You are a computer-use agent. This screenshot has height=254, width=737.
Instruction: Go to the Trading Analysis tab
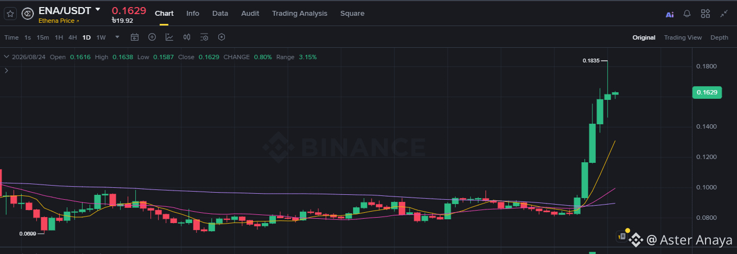[300, 13]
